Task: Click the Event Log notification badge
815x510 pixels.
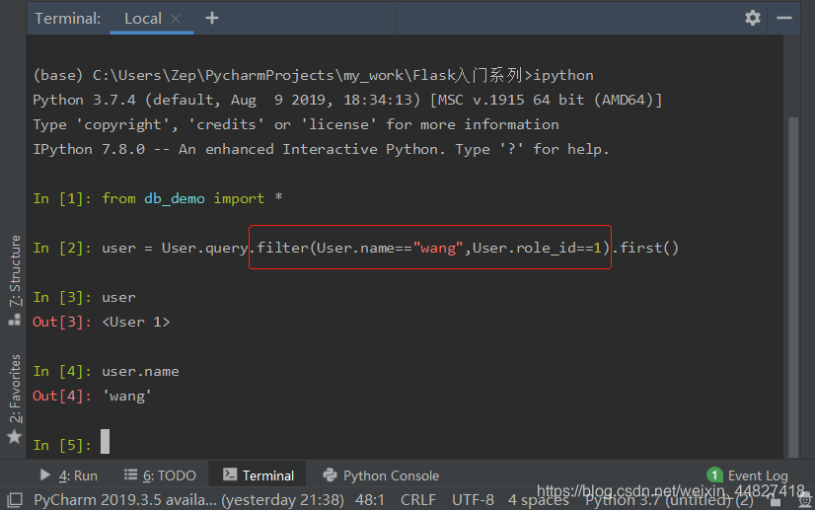Action: tap(714, 474)
